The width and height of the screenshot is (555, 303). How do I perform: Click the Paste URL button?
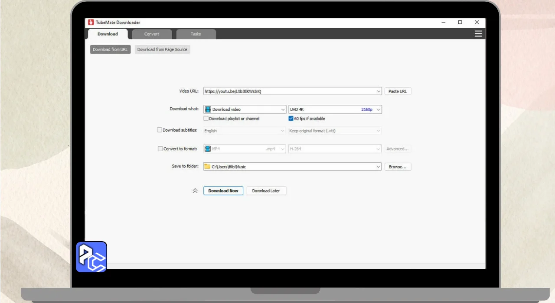398,91
